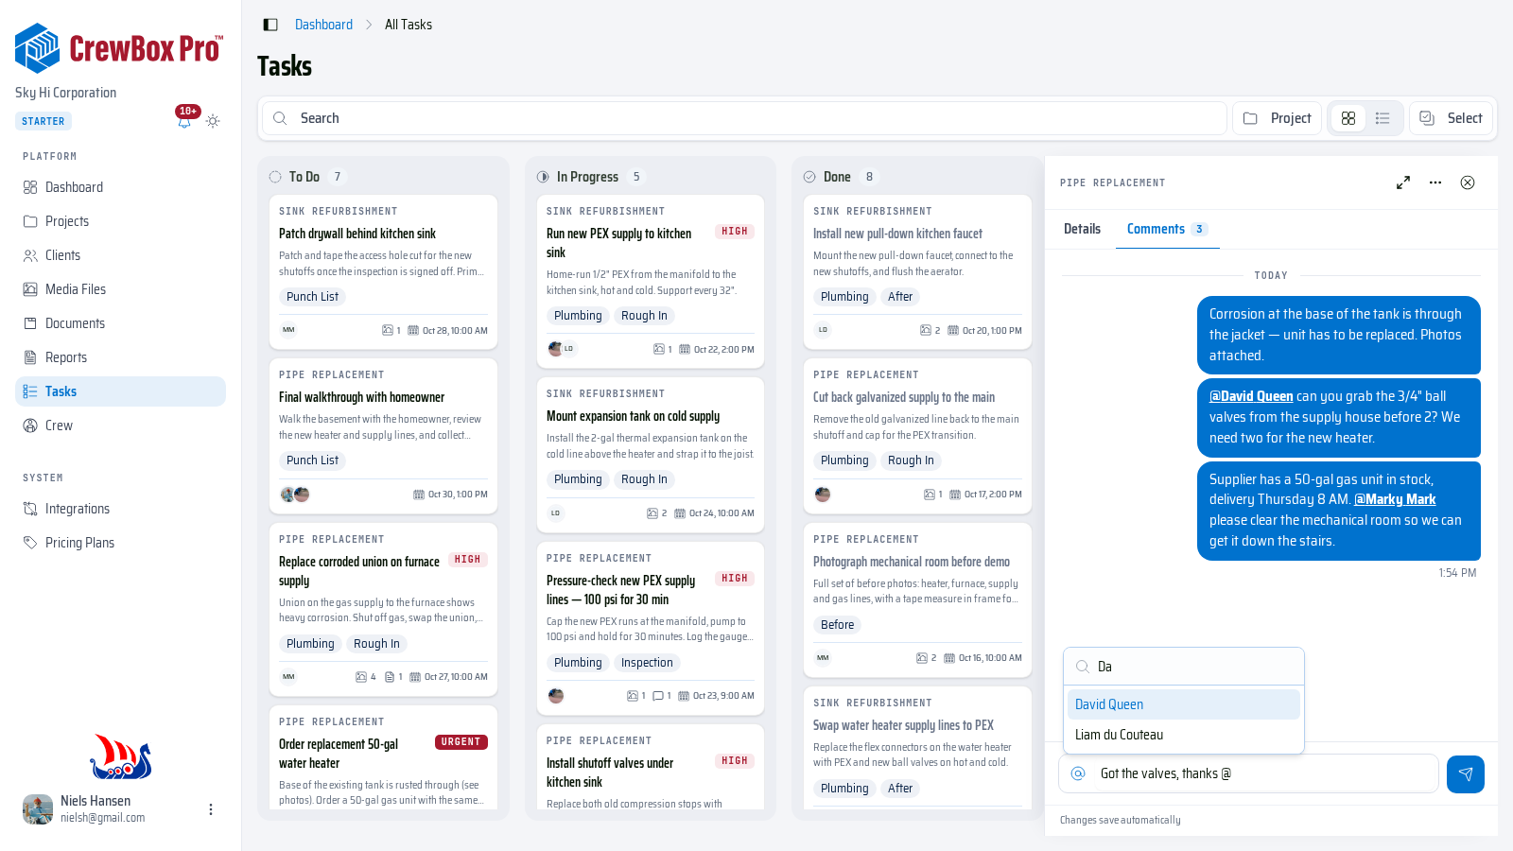Click the Inspection tag on Pressure-check card
Viewport: 1513px width, 851px height.
(647, 663)
